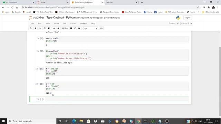Click notebook title Type Casting in Python
The image size is (221, 124).
click(60, 18)
